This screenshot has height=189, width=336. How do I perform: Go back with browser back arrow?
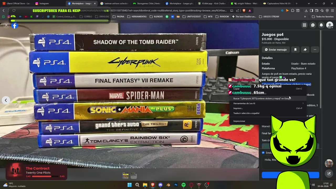3,10
